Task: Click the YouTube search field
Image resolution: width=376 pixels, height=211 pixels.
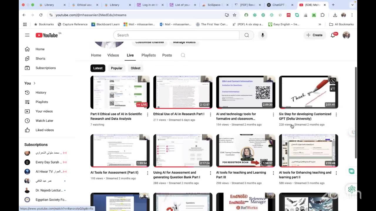Action: (176, 35)
